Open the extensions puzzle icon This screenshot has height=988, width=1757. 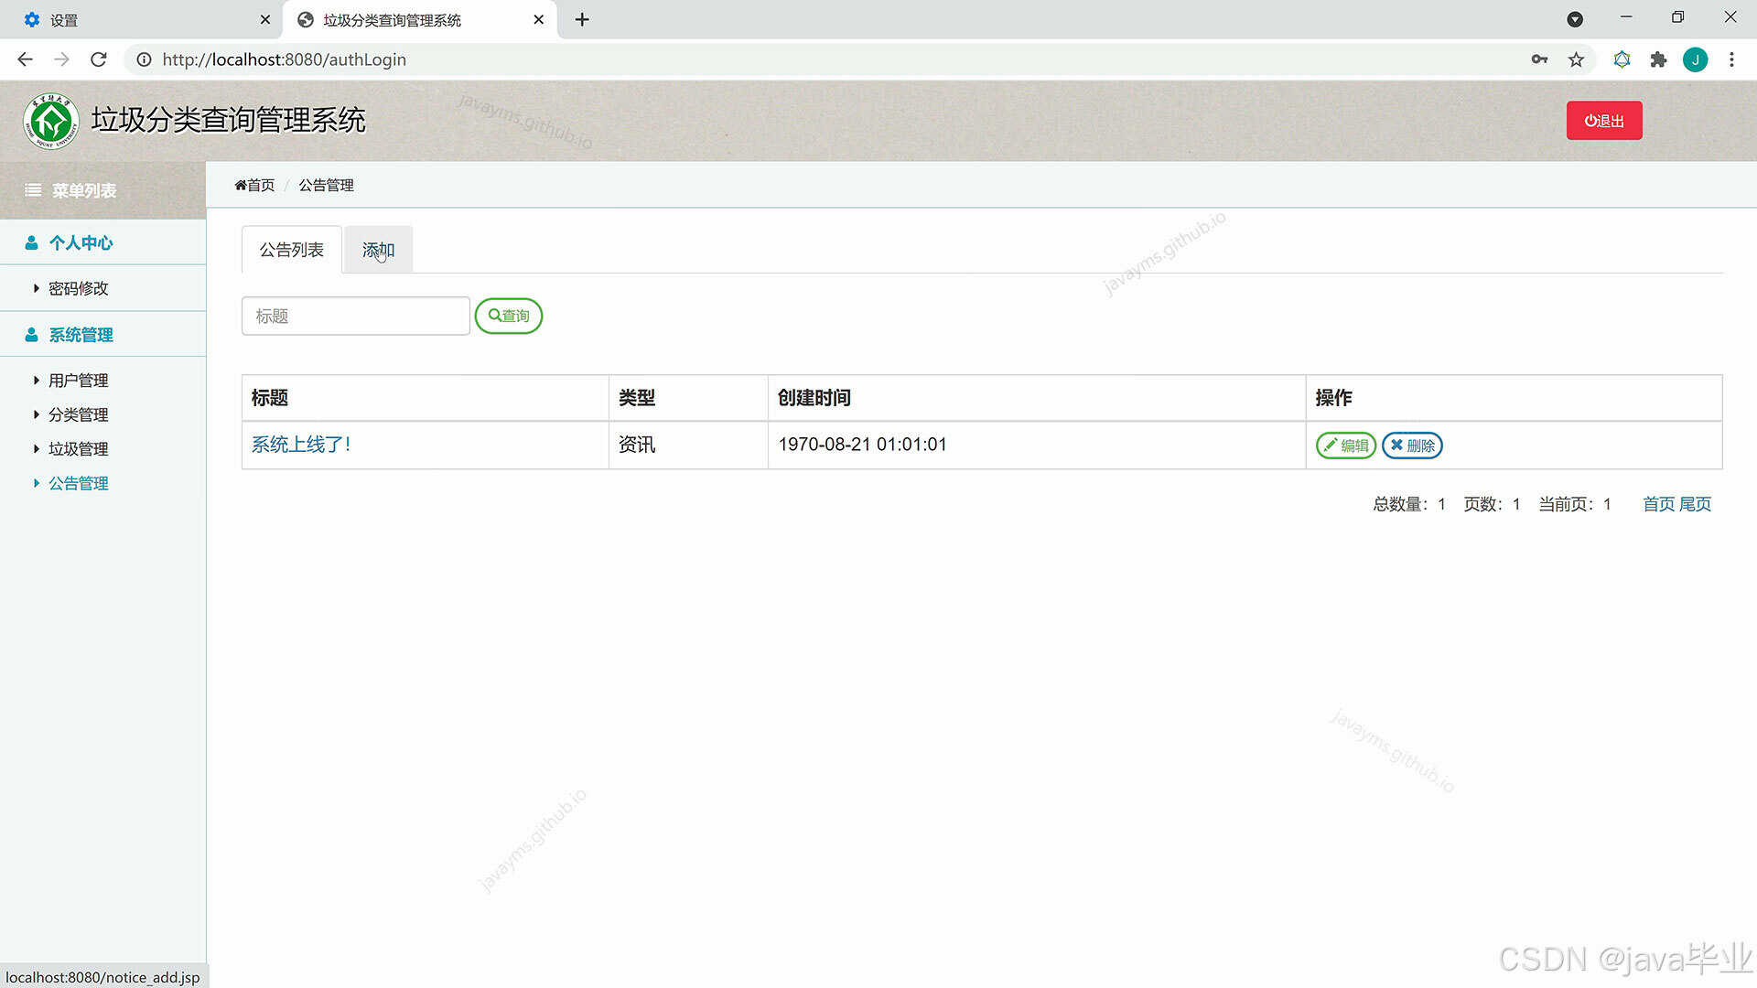click(x=1658, y=59)
